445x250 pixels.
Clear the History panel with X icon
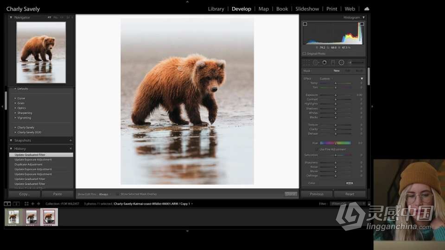(x=70, y=149)
